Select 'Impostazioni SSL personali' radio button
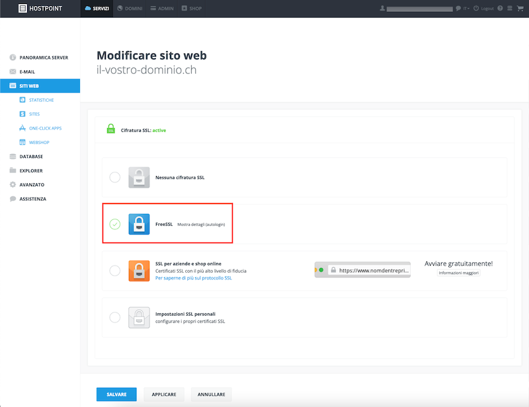This screenshot has height=407, width=529. [x=114, y=317]
